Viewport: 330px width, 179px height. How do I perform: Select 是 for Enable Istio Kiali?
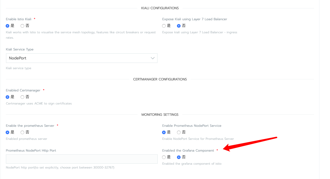tap(7, 26)
